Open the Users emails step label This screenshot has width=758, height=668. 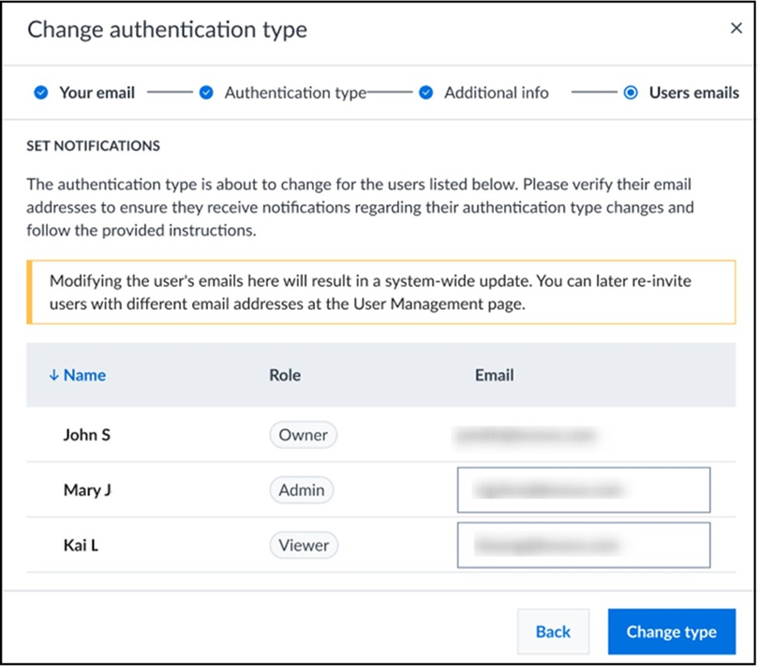tap(693, 93)
